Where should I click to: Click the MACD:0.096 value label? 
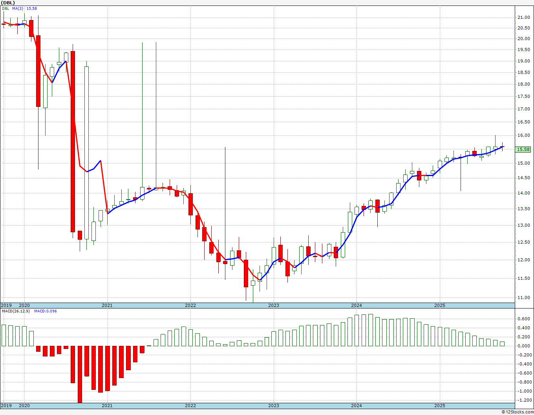tap(45, 311)
